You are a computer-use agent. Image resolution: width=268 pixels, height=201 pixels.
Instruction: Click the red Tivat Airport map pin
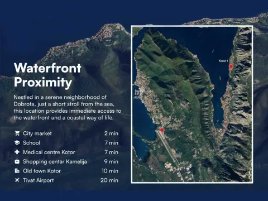pos(162,130)
